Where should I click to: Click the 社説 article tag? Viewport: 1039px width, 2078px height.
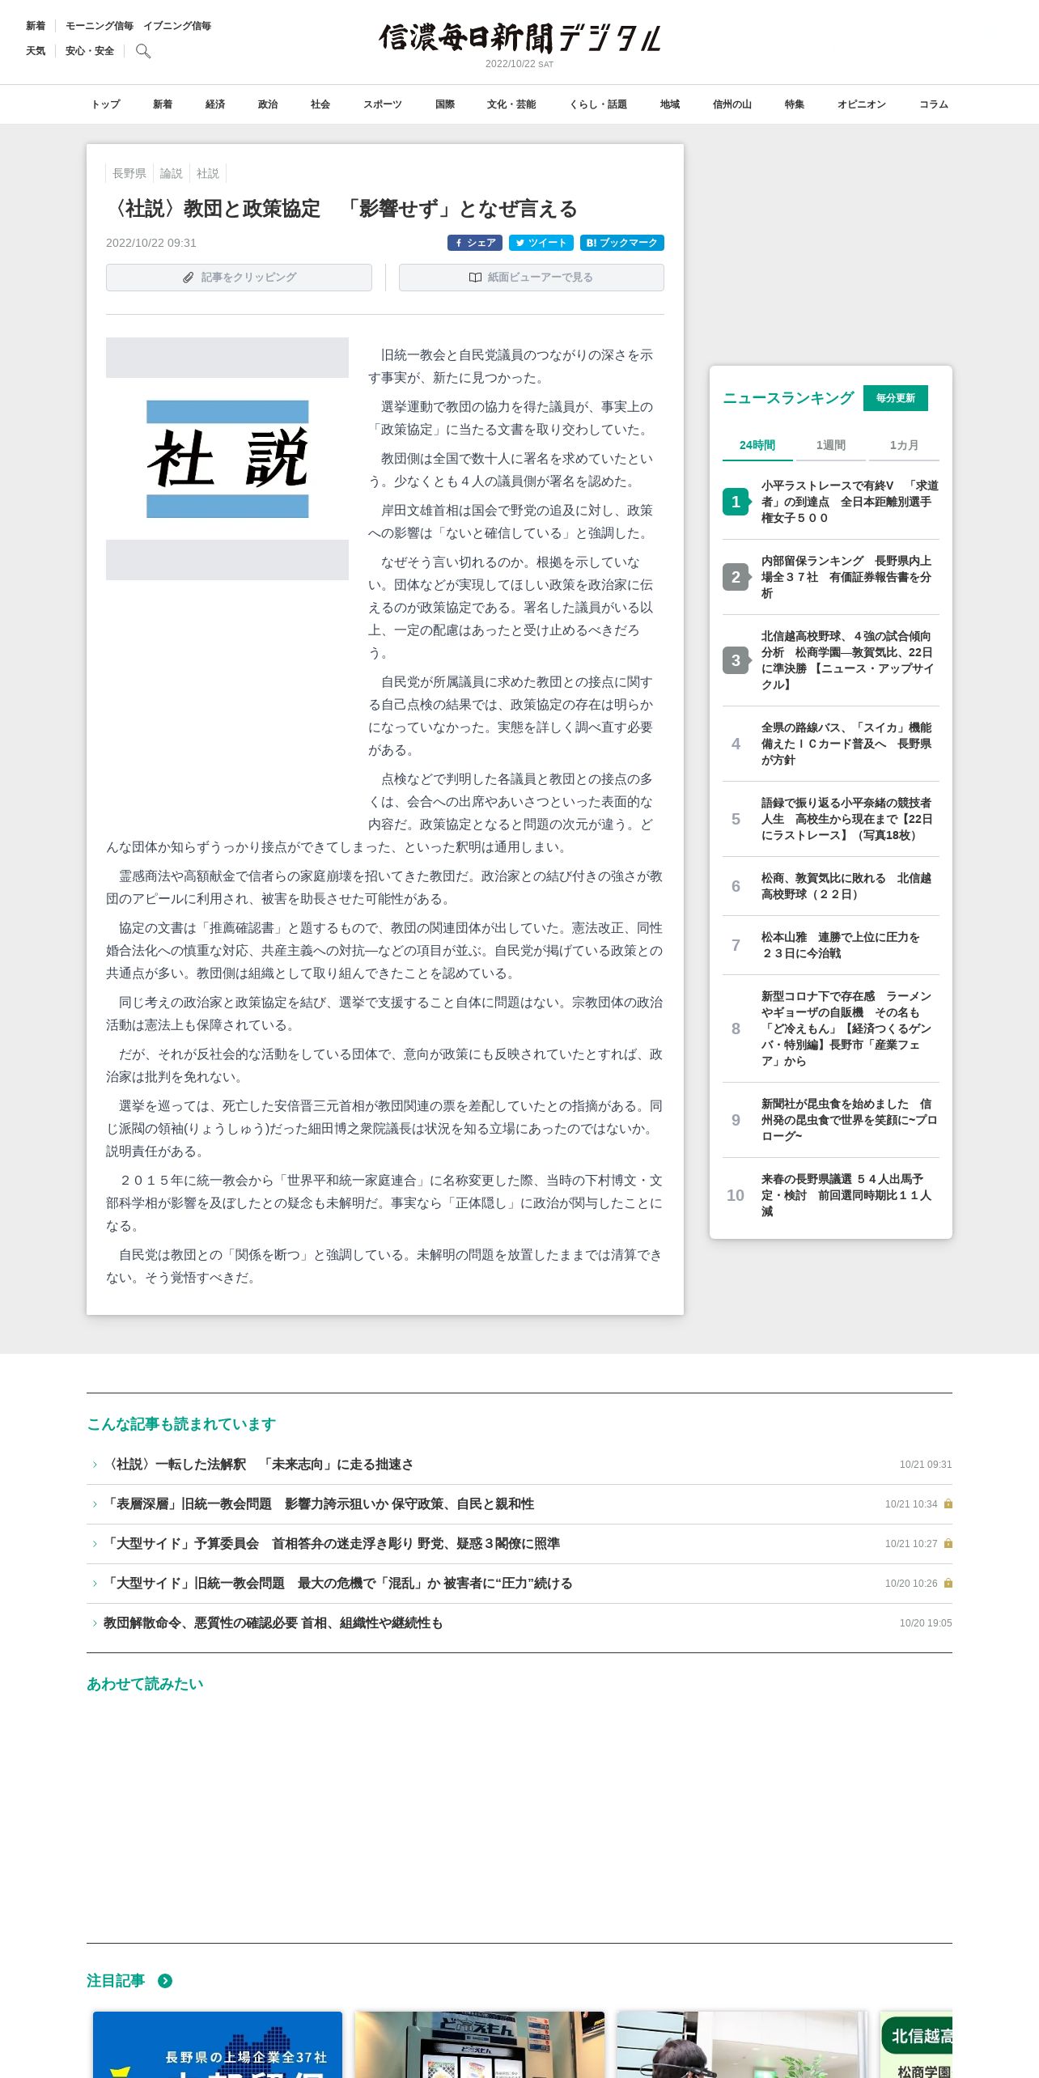click(x=208, y=173)
